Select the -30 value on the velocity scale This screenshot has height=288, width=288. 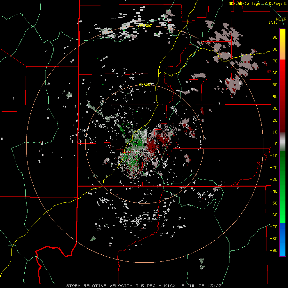coord(274,180)
